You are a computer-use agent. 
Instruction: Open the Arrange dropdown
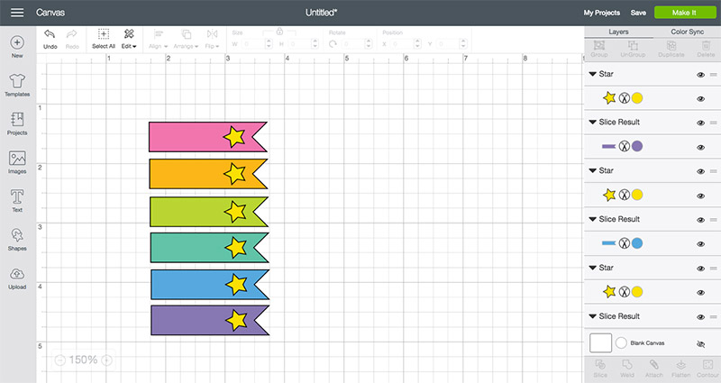point(186,39)
